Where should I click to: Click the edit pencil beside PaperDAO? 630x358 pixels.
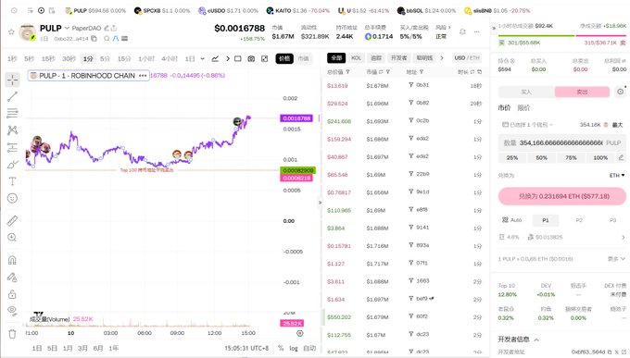click(x=107, y=28)
